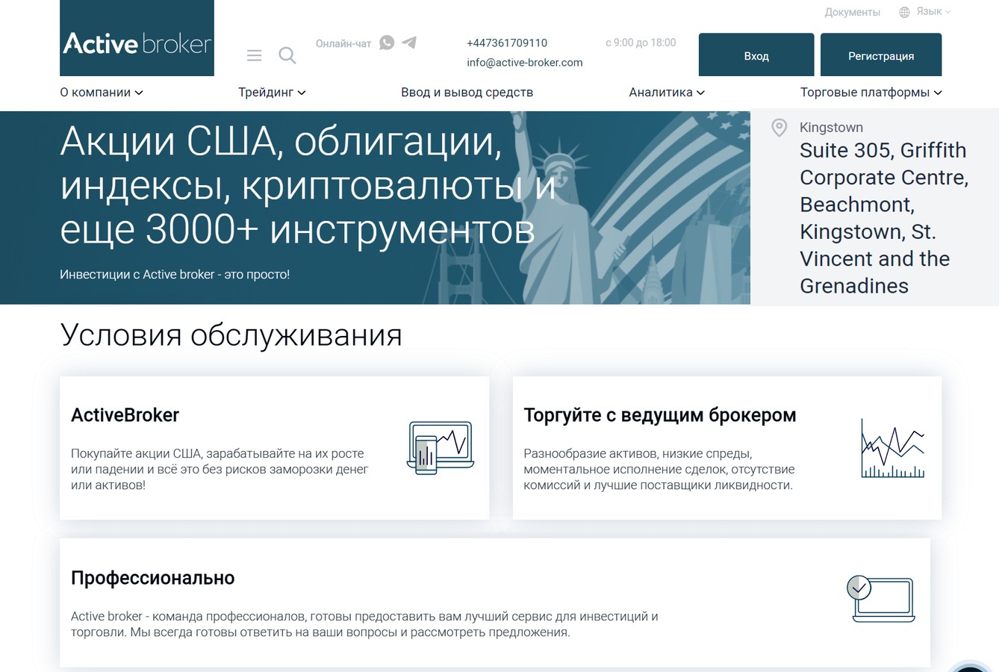1008x672 pixels.
Task: Click email info@active-broker.com
Action: (x=525, y=63)
